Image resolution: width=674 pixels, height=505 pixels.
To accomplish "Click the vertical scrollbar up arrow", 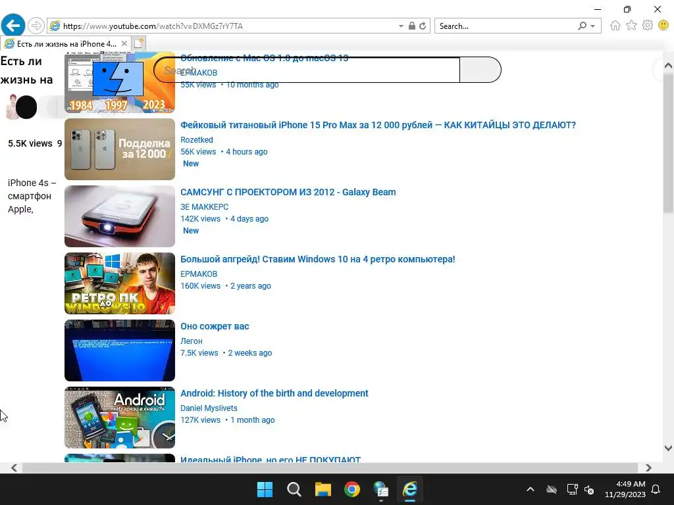I will coord(668,66).
